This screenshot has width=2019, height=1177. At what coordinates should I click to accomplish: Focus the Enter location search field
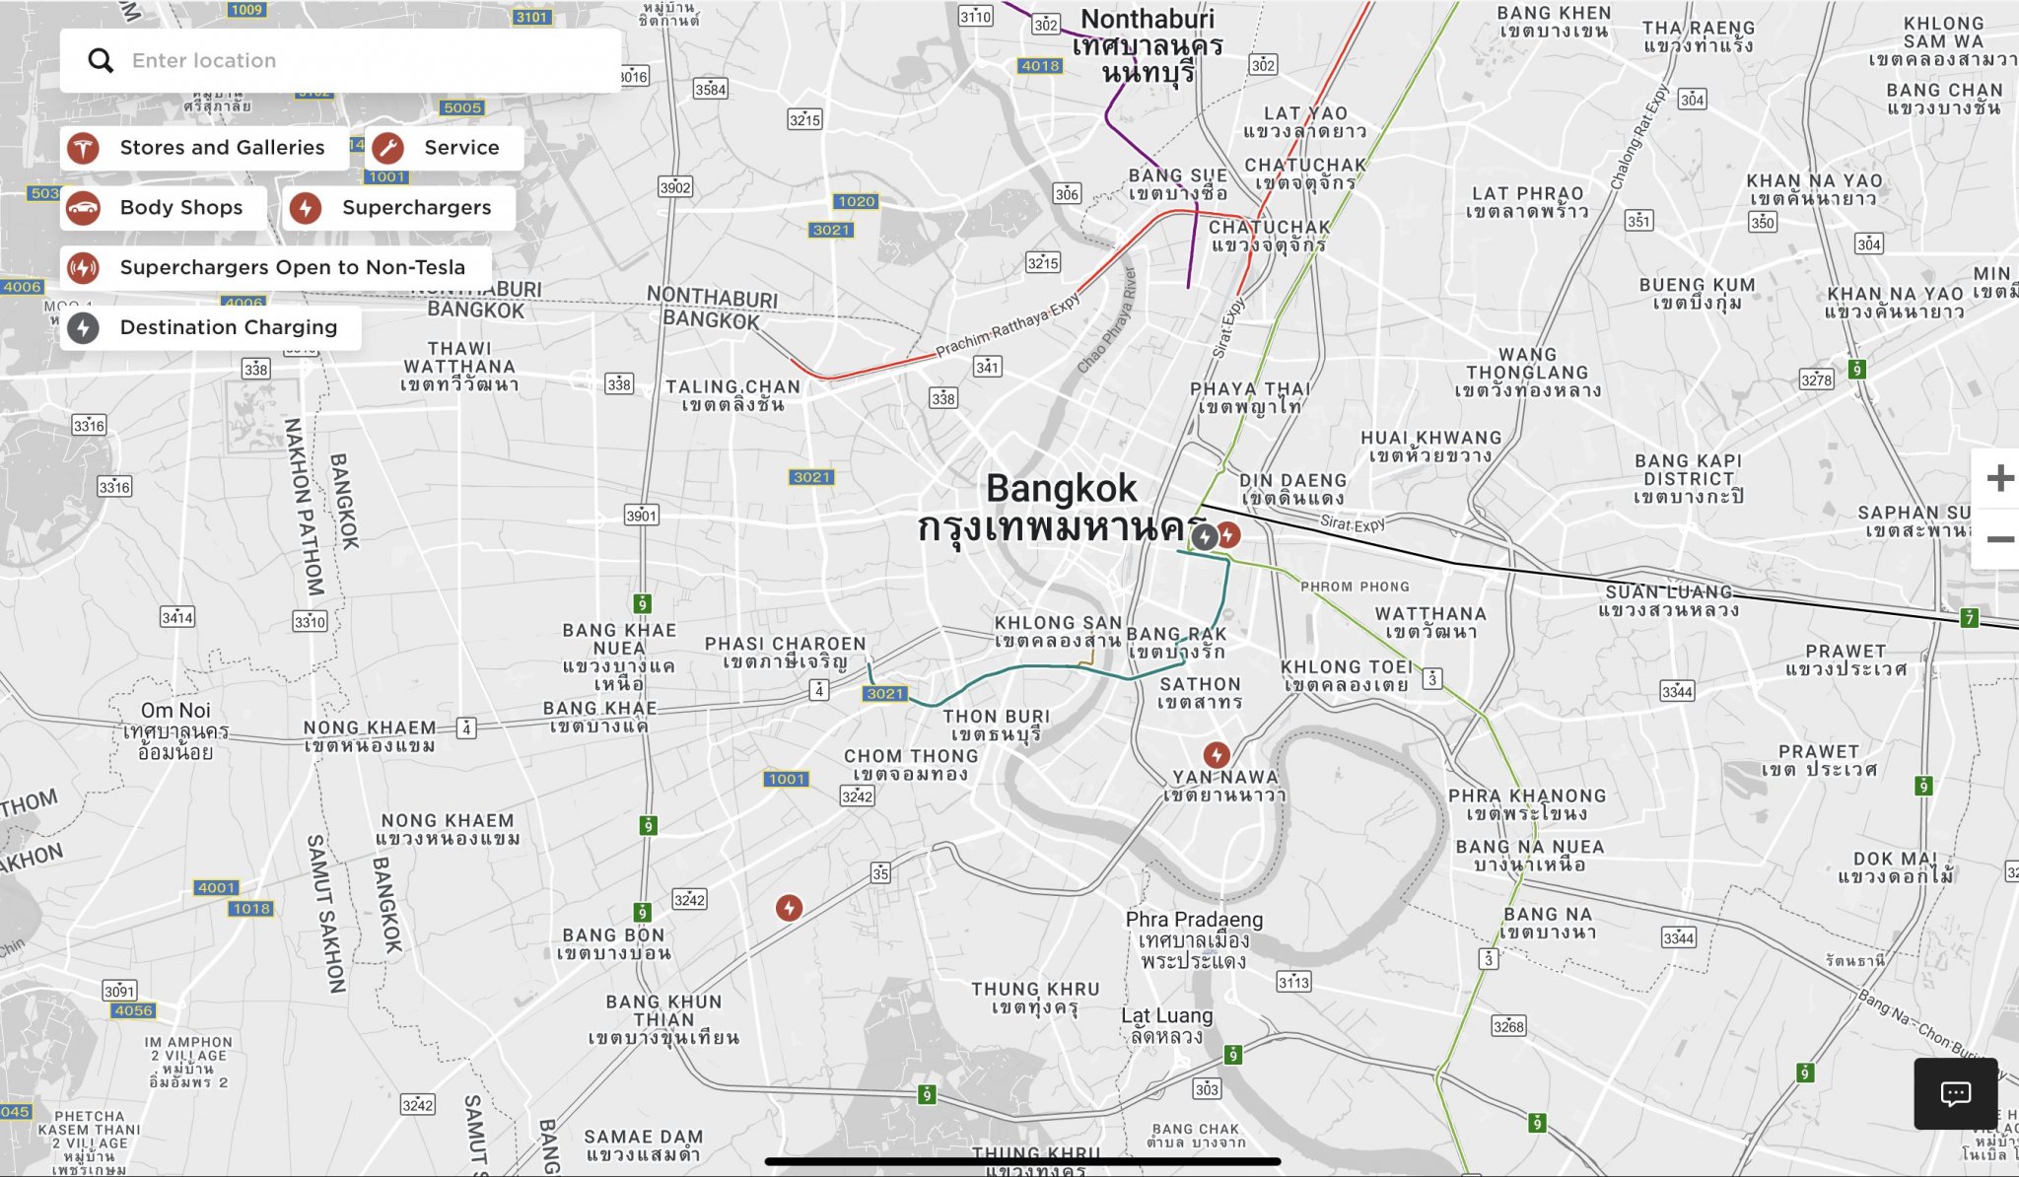(340, 60)
